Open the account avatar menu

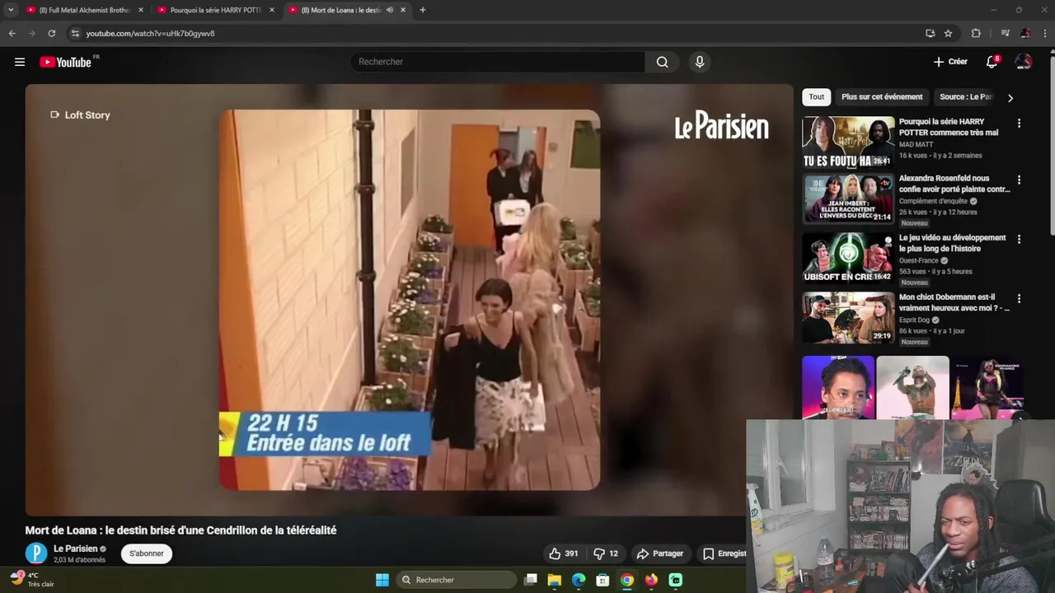1023,62
